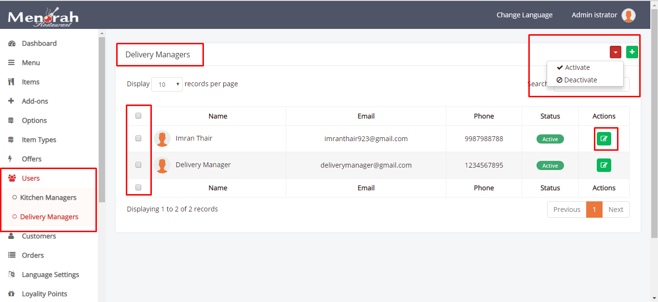
Task: Click the Items fork-and-knife icon
Action: pos(12,82)
